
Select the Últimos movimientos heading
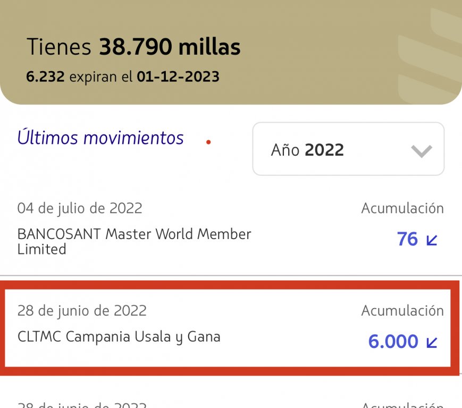coord(100,138)
